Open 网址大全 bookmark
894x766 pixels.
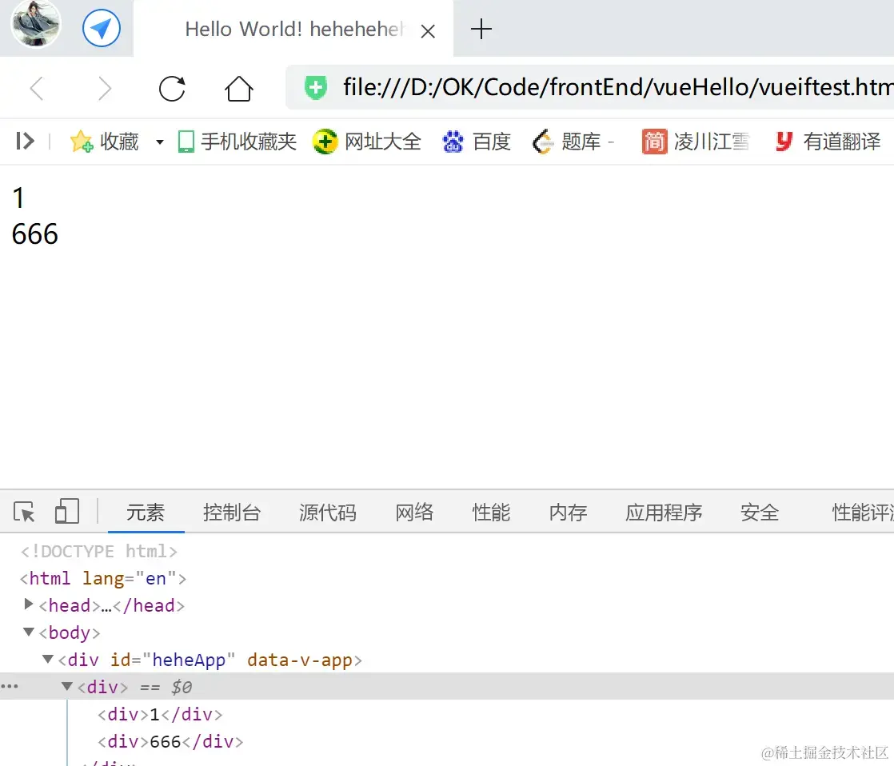pos(367,142)
